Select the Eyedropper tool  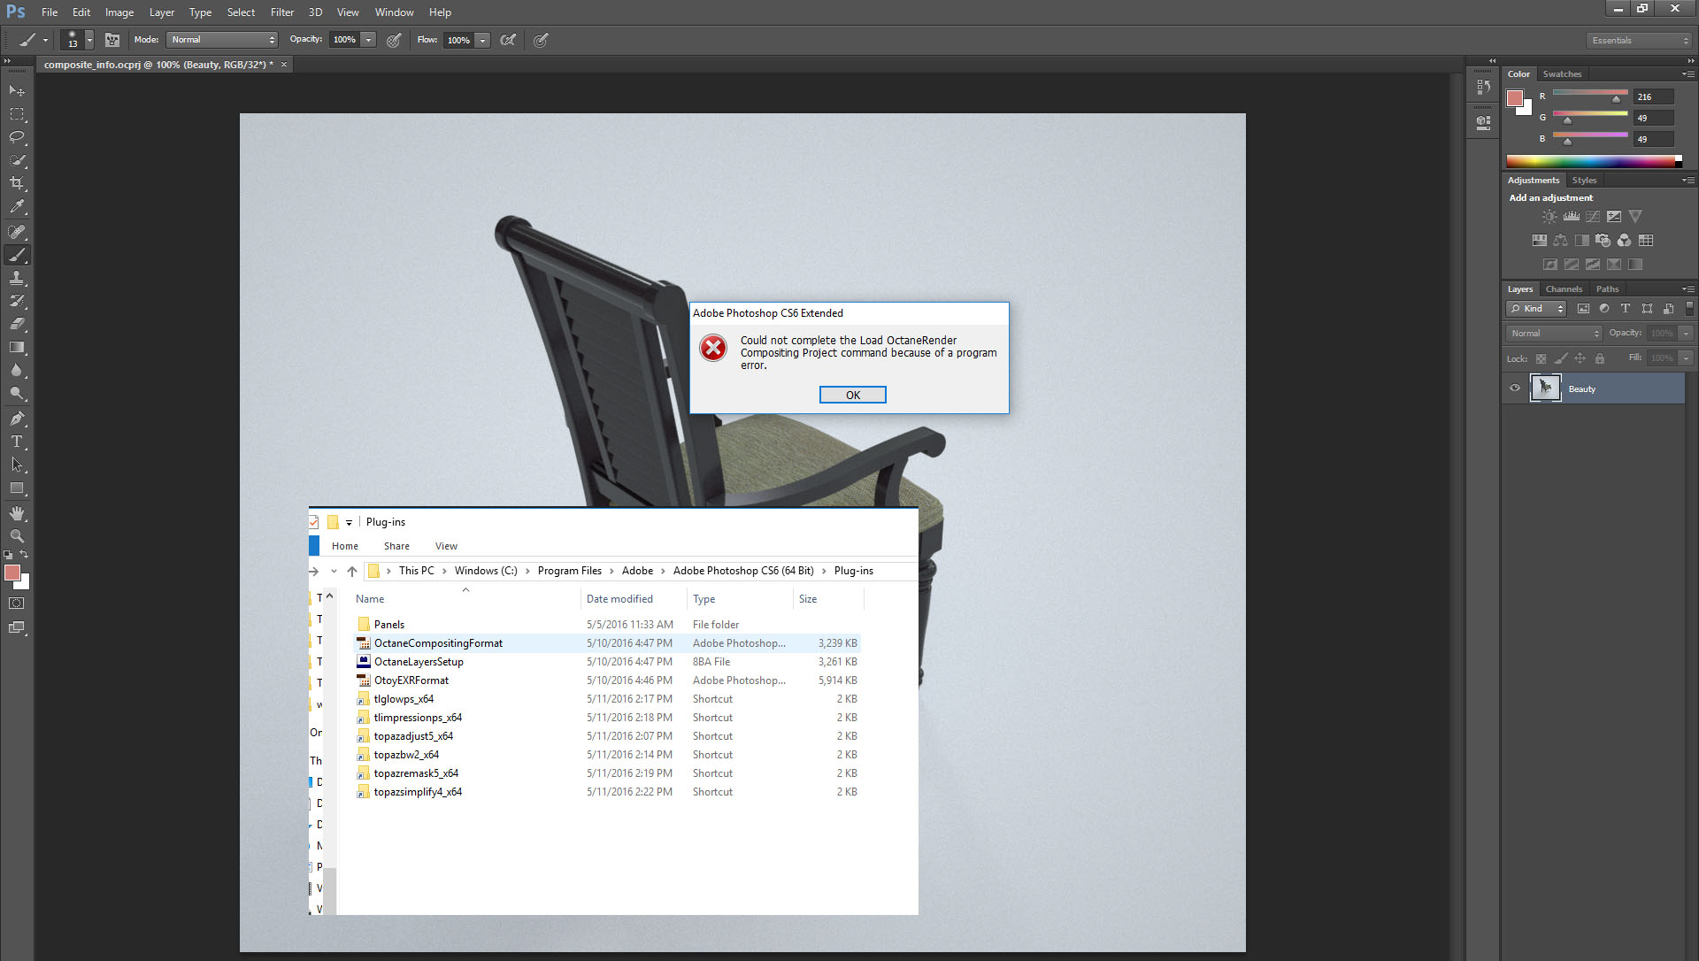pos(17,207)
